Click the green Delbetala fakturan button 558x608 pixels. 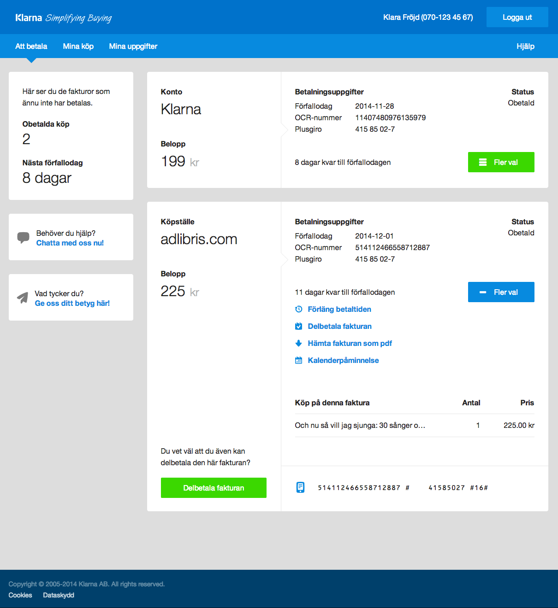214,488
